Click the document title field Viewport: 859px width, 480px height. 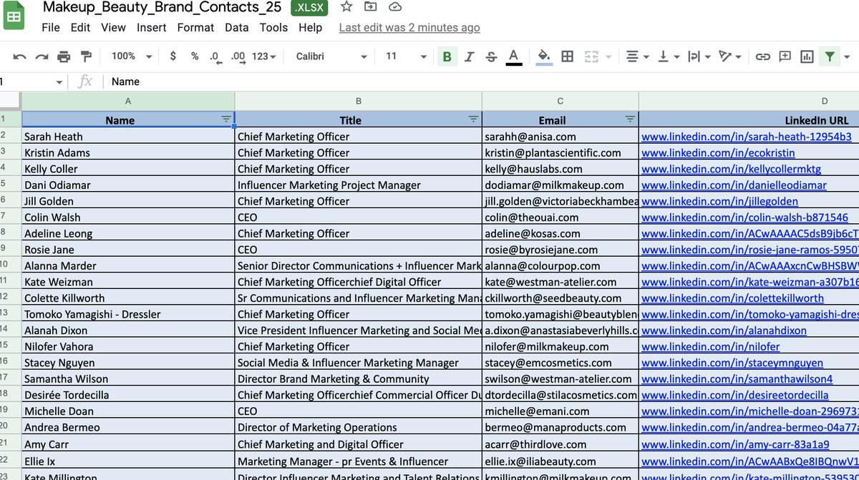click(x=164, y=7)
